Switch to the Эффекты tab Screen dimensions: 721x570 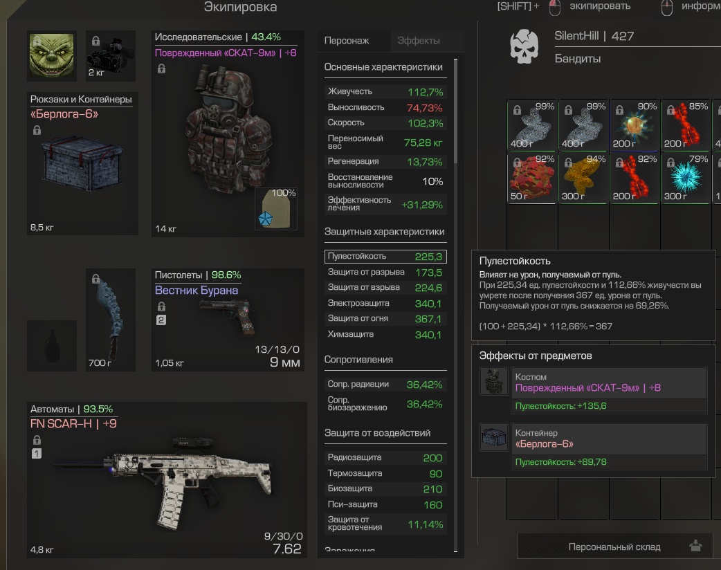click(419, 40)
